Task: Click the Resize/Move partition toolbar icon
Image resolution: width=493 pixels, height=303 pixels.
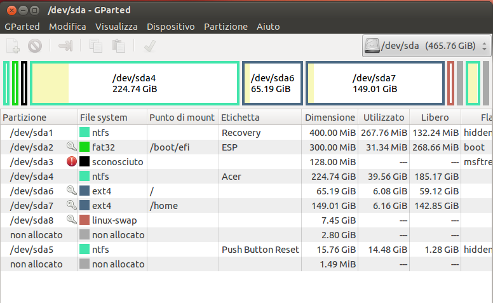Action: pos(66,46)
